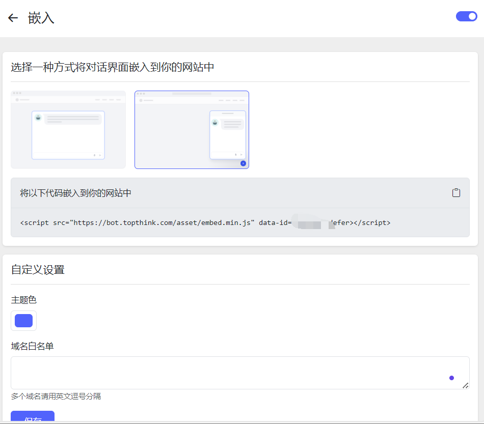Select the floating bubble chat embed layout
The width and height of the screenshot is (484, 424).
coord(192,130)
